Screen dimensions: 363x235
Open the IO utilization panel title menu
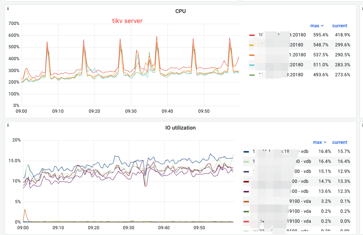[180, 128]
